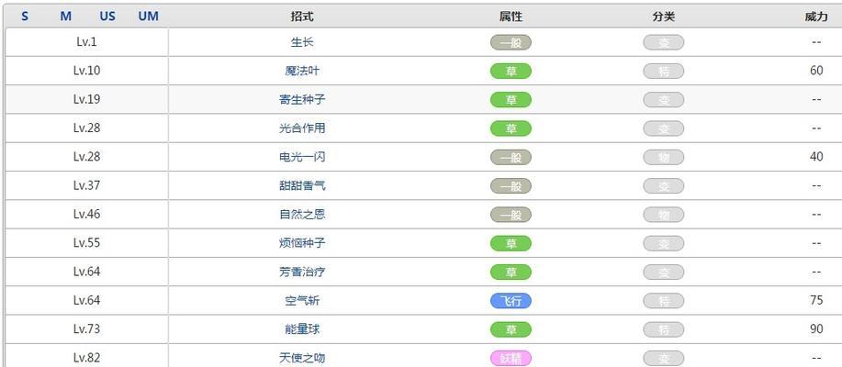The height and width of the screenshot is (367, 842).
Task: Click the 物 category badge for 电光一闪
Action: click(x=663, y=157)
